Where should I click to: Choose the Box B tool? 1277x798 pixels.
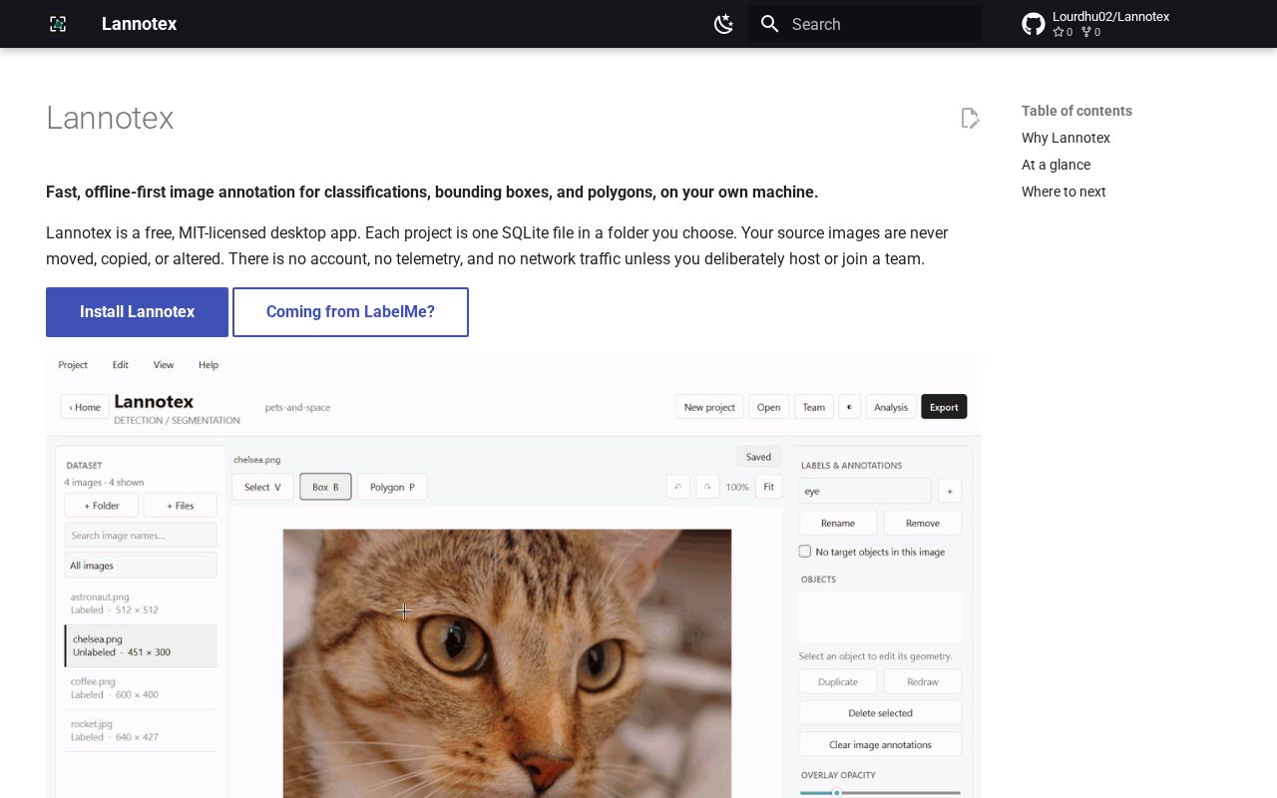pos(325,487)
